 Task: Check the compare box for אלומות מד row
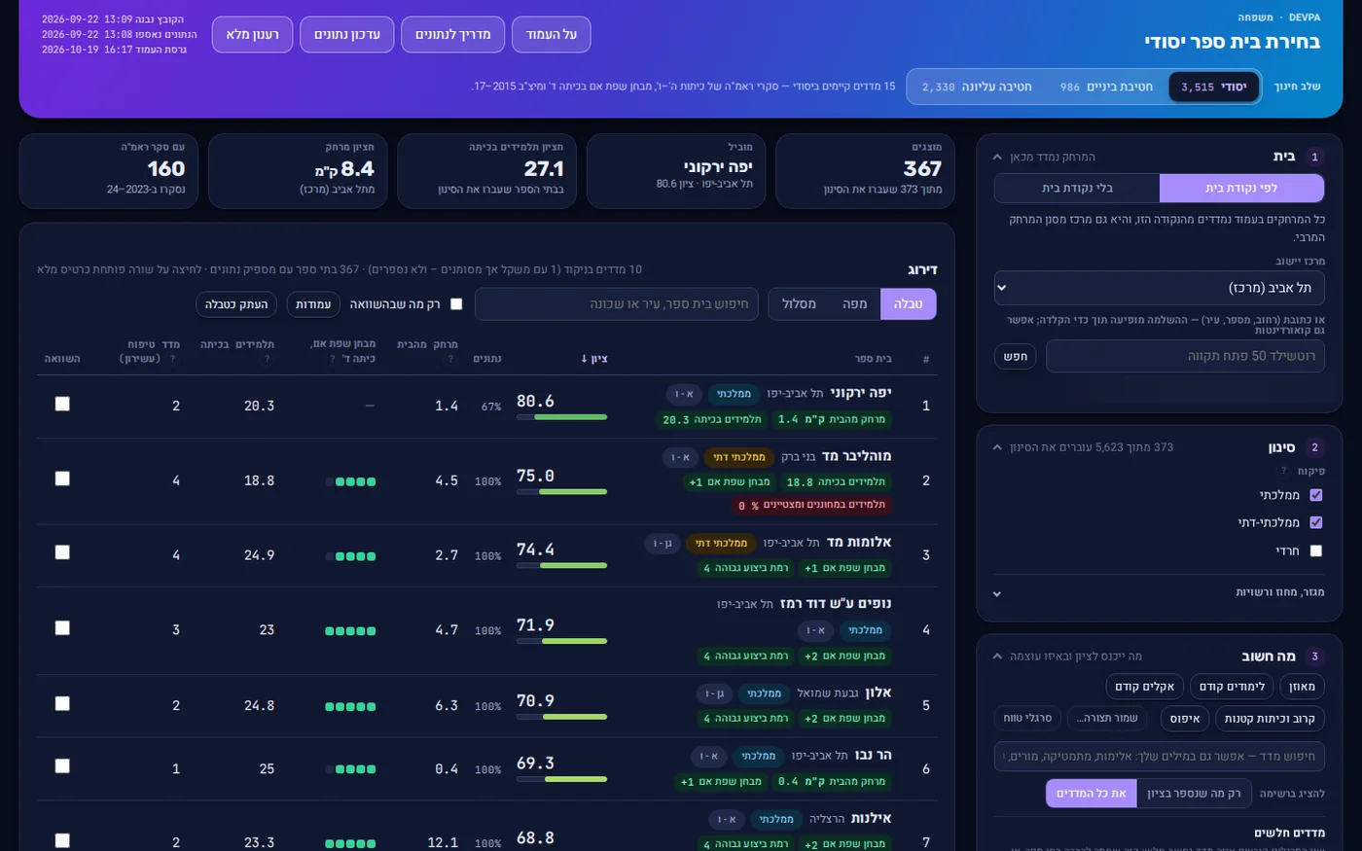[62, 552]
